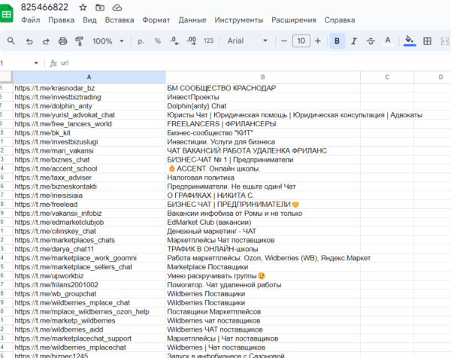451x358 pixels.
Task: Expand the name box dropdown
Action: click(x=36, y=63)
